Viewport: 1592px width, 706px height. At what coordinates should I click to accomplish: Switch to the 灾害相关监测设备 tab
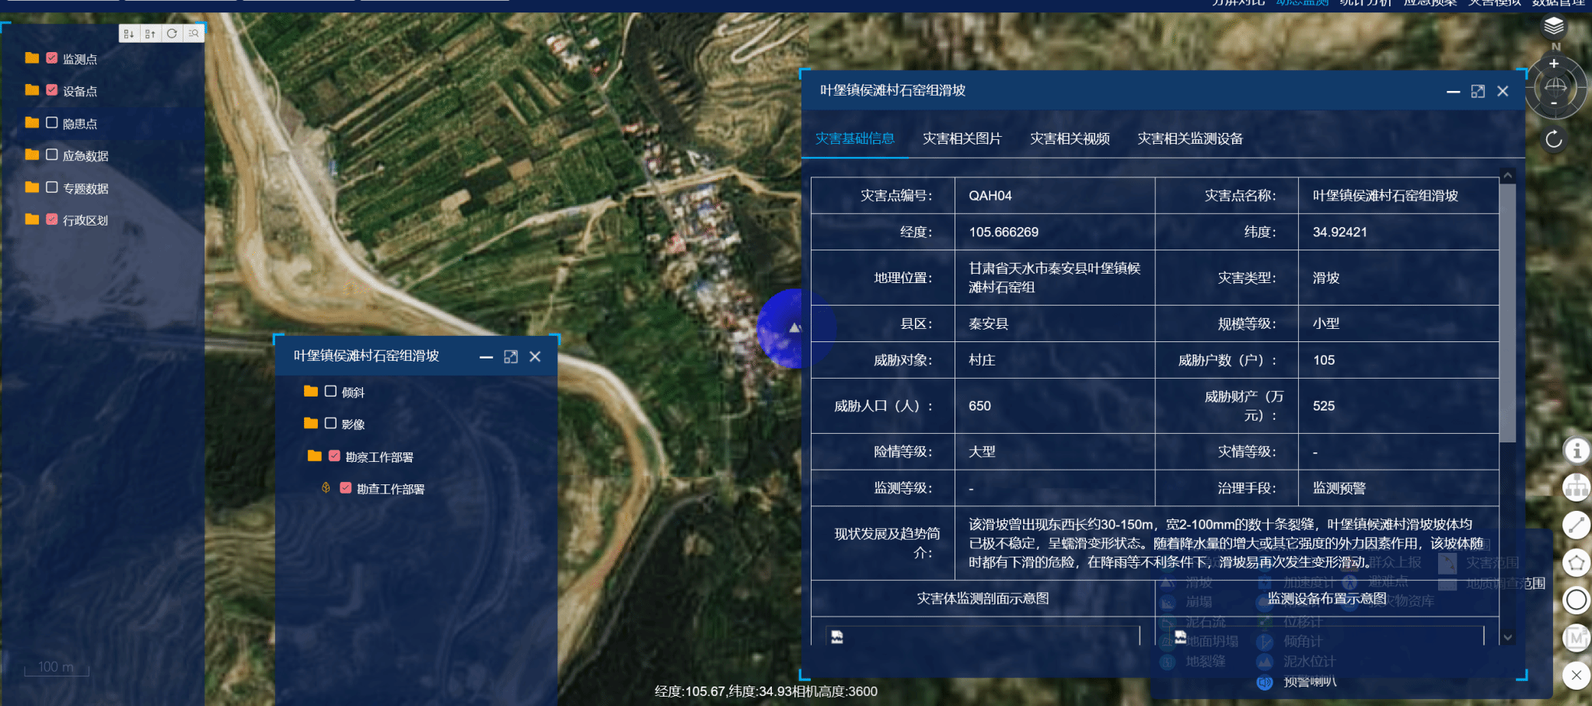click(x=1190, y=138)
